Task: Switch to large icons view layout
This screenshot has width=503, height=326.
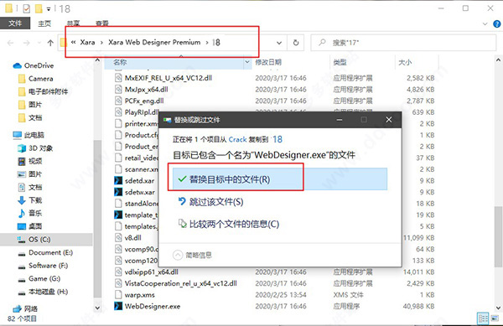Action: 495,318
